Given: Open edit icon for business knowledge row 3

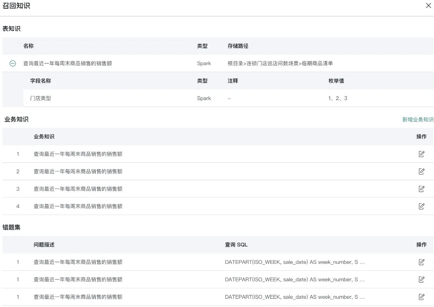Looking at the screenshot, I should (421, 189).
